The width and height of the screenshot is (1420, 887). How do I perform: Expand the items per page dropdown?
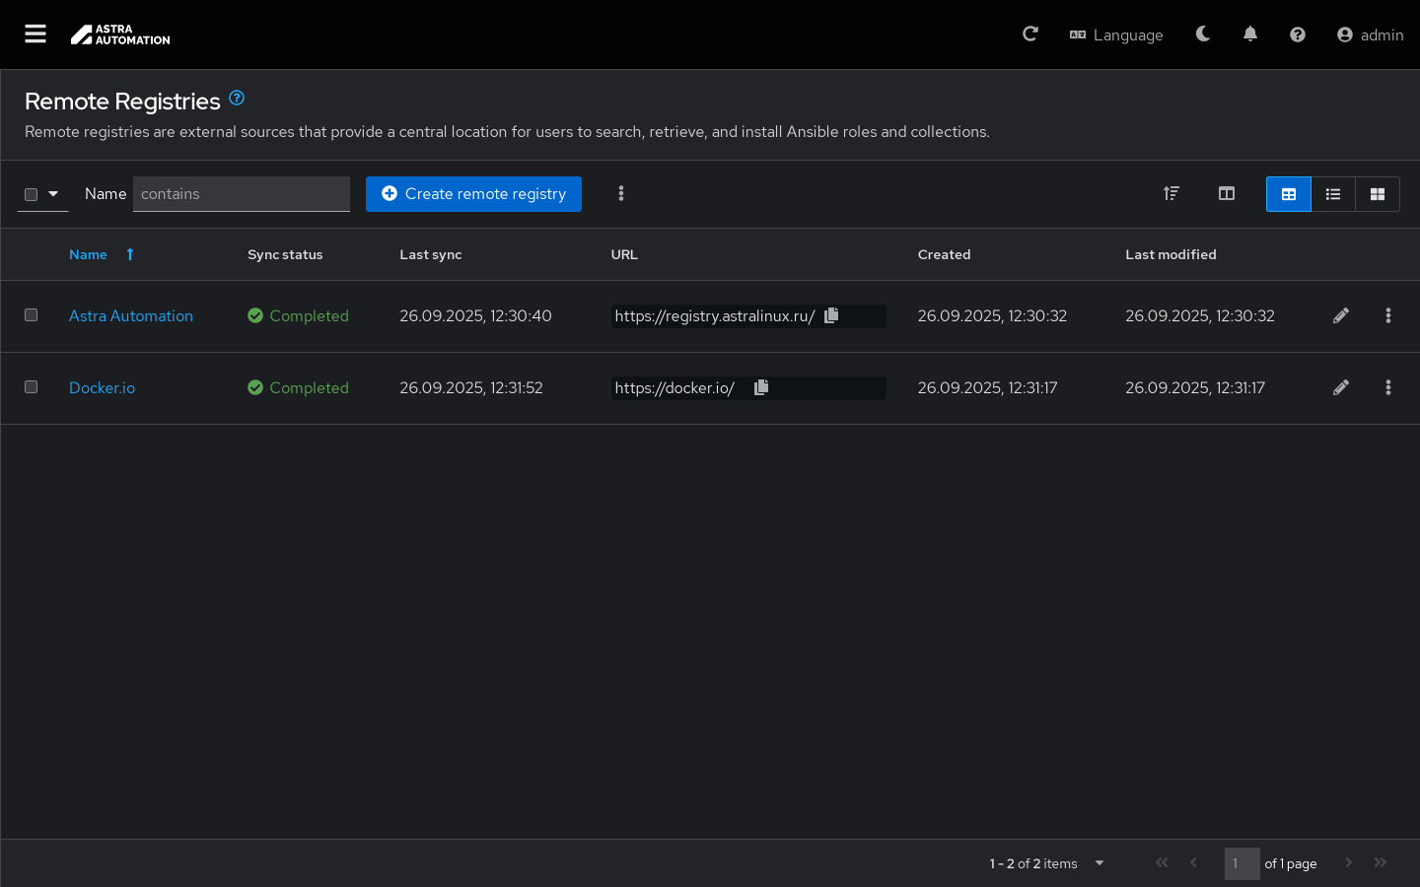(1100, 863)
